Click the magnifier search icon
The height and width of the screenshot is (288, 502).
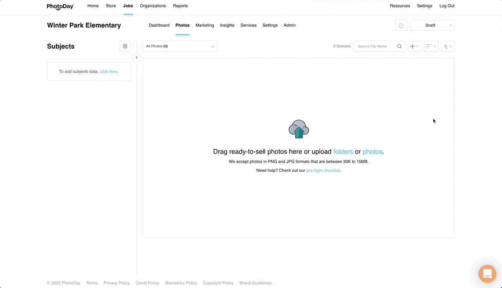click(399, 46)
